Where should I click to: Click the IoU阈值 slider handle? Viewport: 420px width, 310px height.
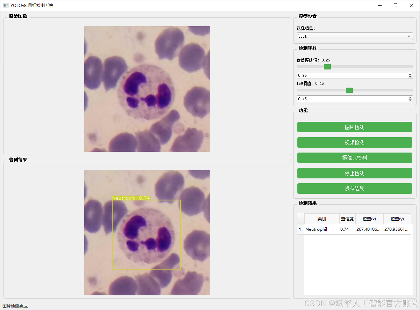349,90
